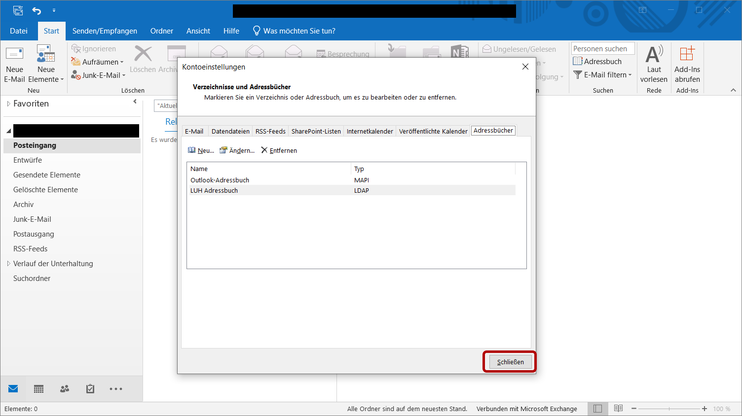Collapse the folder pane arrow
The height and width of the screenshot is (416, 742).
click(135, 102)
